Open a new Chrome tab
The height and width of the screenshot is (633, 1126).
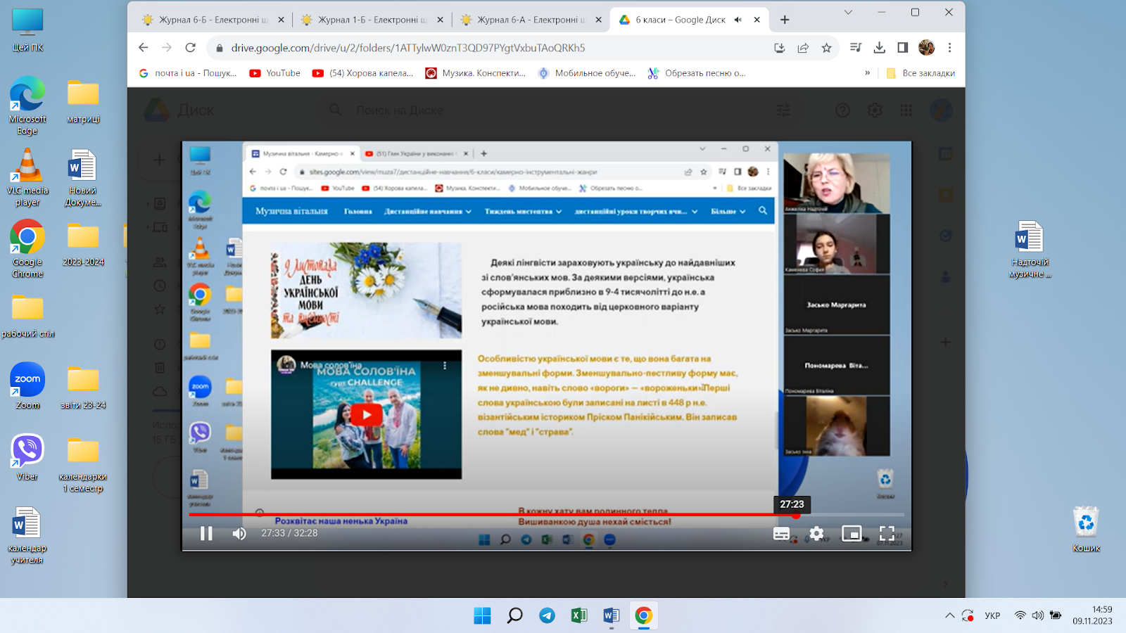point(785,20)
